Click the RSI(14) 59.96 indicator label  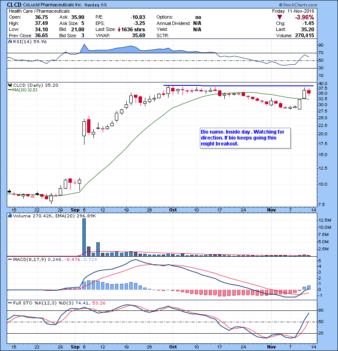(30, 41)
